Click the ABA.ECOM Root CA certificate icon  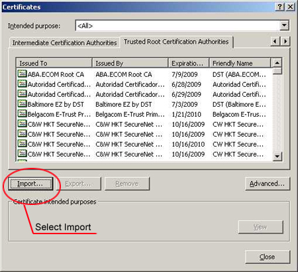point(22,74)
